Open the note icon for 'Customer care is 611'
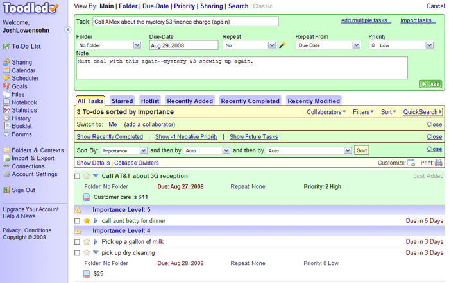The image size is (449, 283). [87, 197]
